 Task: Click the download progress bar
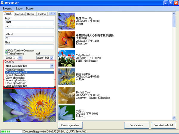coord(11,132)
